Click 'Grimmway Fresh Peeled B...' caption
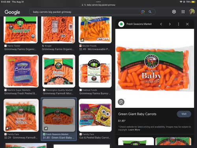The height and width of the screenshot is (148, 197). (20, 94)
